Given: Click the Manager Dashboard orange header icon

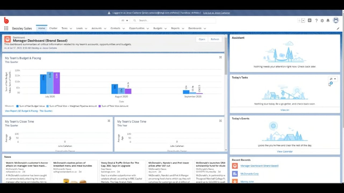Looking at the screenshot, I should tap(8, 39).
